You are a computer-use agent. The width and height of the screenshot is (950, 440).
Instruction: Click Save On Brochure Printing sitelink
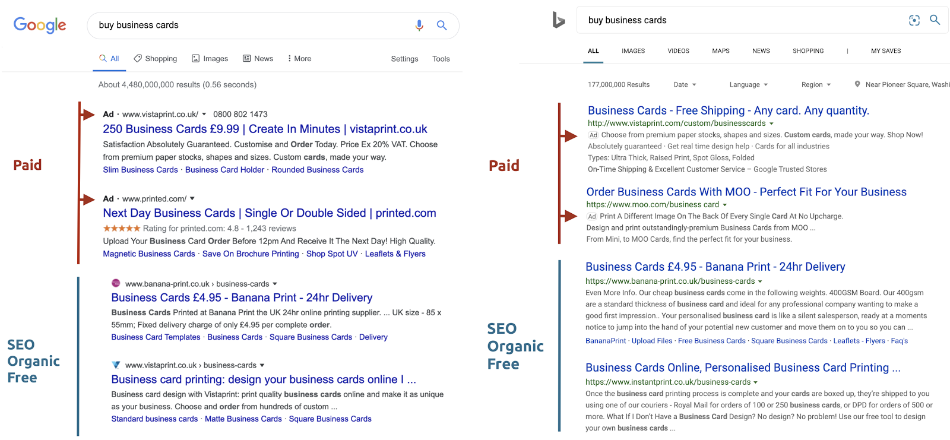pyautogui.click(x=251, y=254)
